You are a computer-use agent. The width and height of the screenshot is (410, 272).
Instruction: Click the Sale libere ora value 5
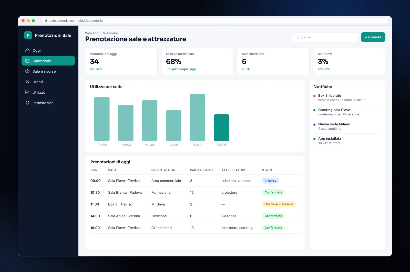coord(244,62)
